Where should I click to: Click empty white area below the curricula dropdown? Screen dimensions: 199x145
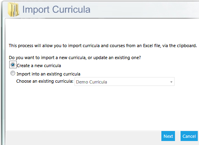pos(101,108)
